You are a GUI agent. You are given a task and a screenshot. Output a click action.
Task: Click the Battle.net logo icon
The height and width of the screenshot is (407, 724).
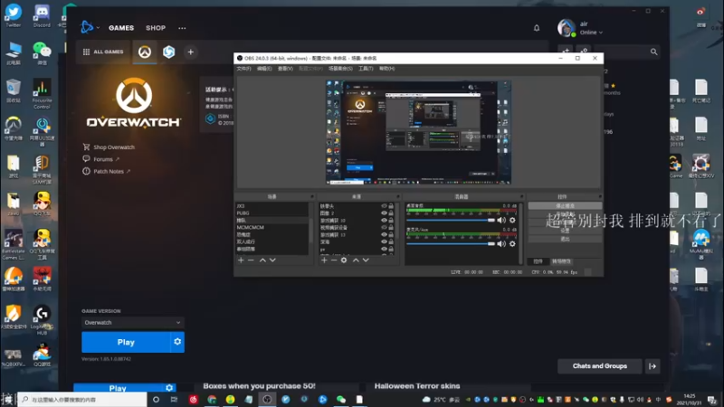[x=86, y=28]
